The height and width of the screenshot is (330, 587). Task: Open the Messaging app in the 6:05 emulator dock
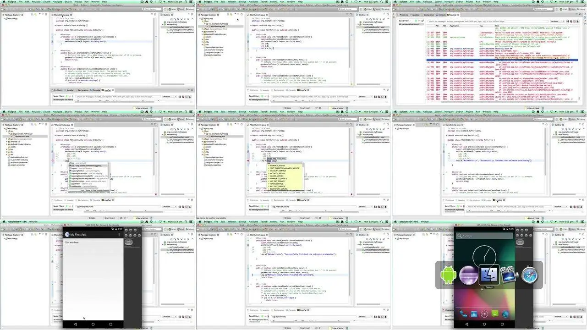[495, 314]
